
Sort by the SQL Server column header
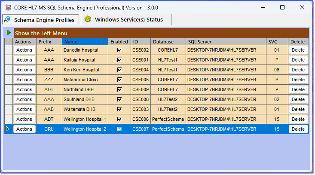pyautogui.click(x=226, y=42)
